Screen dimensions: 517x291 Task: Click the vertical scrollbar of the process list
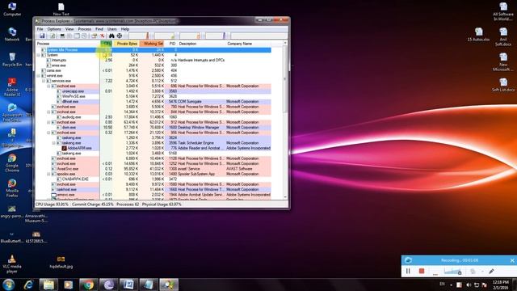tap(285, 120)
